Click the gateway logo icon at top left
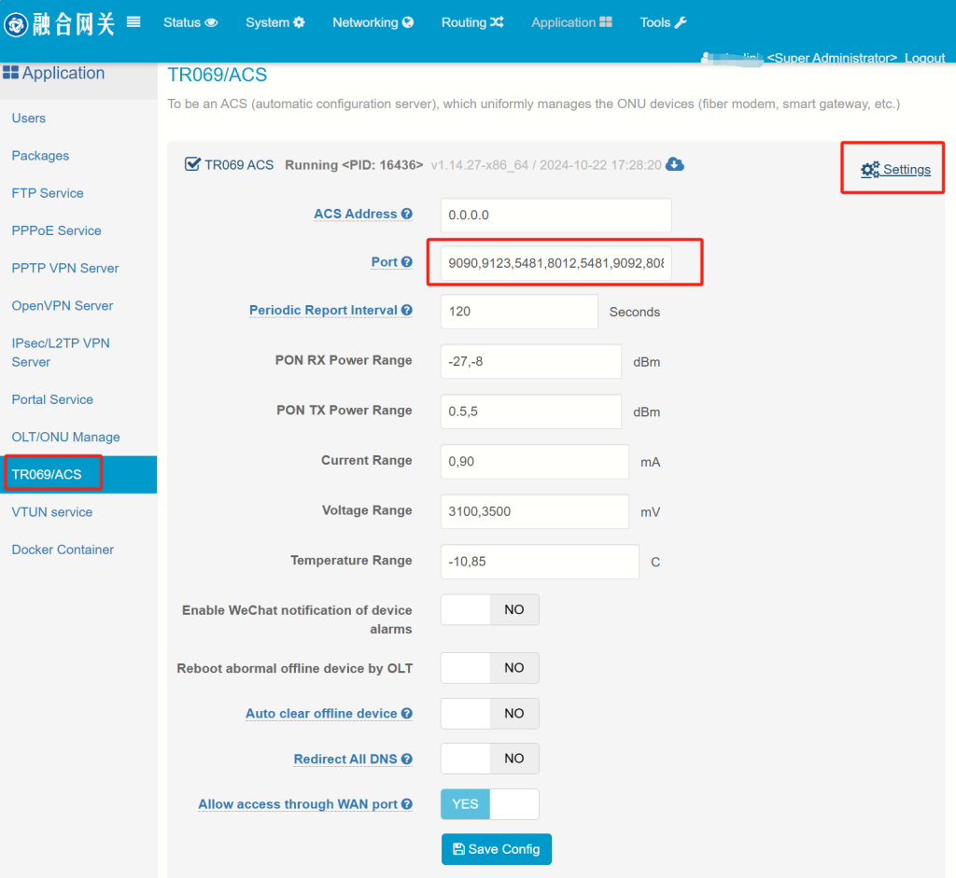Viewport: 956px width, 878px height. coord(16,25)
